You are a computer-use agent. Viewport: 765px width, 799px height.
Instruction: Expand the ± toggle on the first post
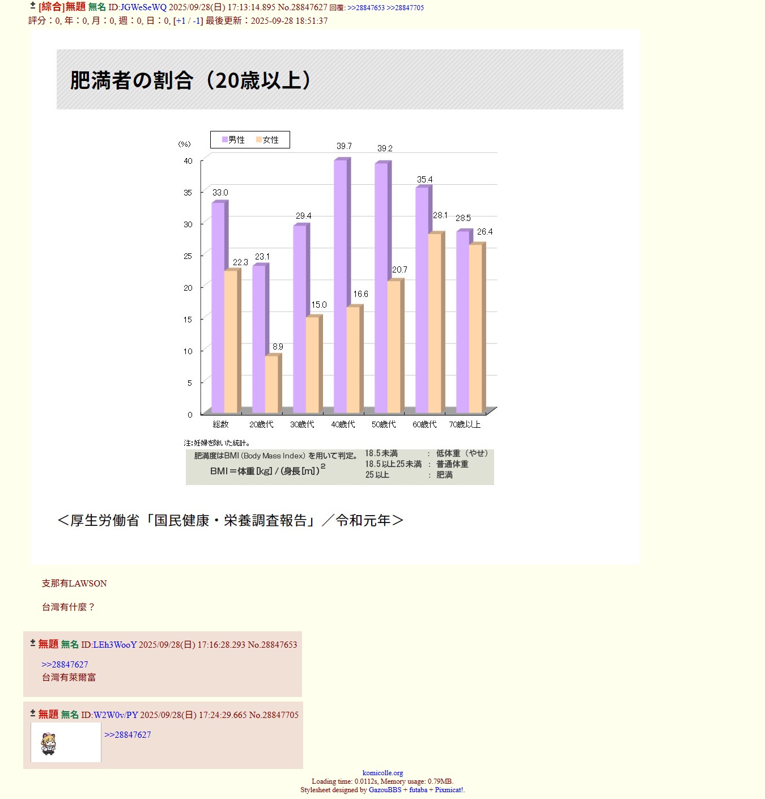coord(32,6)
